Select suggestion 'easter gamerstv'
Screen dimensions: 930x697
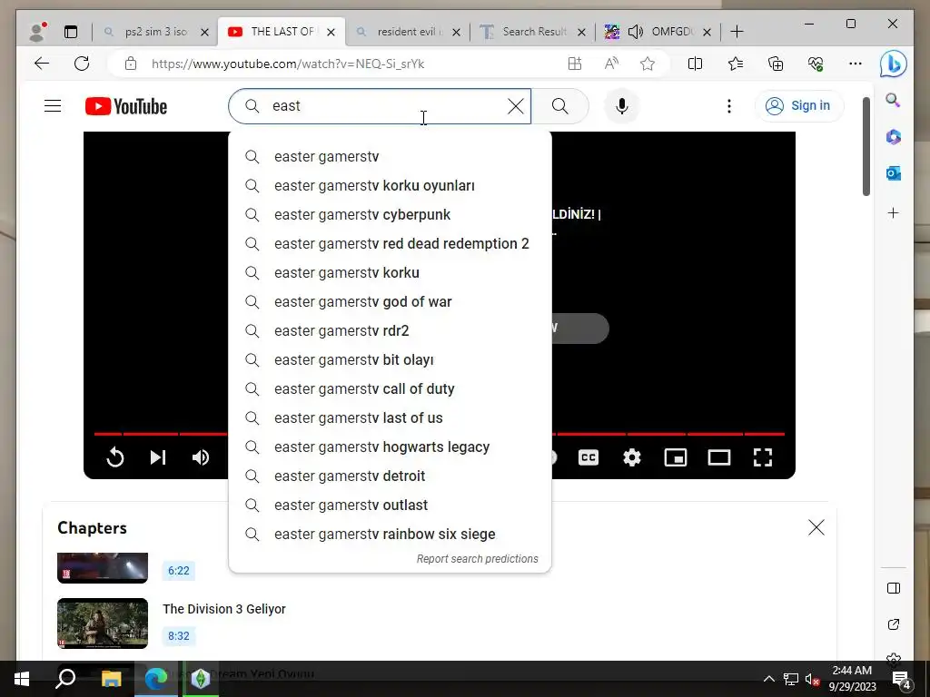pyautogui.click(x=390, y=156)
